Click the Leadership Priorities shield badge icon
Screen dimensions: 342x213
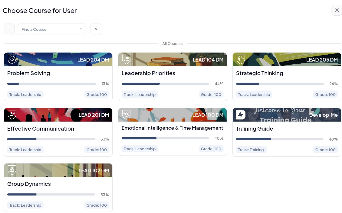[x=126, y=59]
